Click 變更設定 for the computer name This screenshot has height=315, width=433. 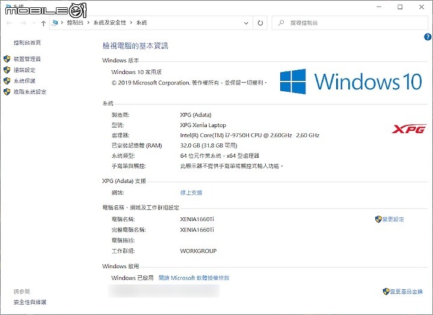[x=393, y=219]
